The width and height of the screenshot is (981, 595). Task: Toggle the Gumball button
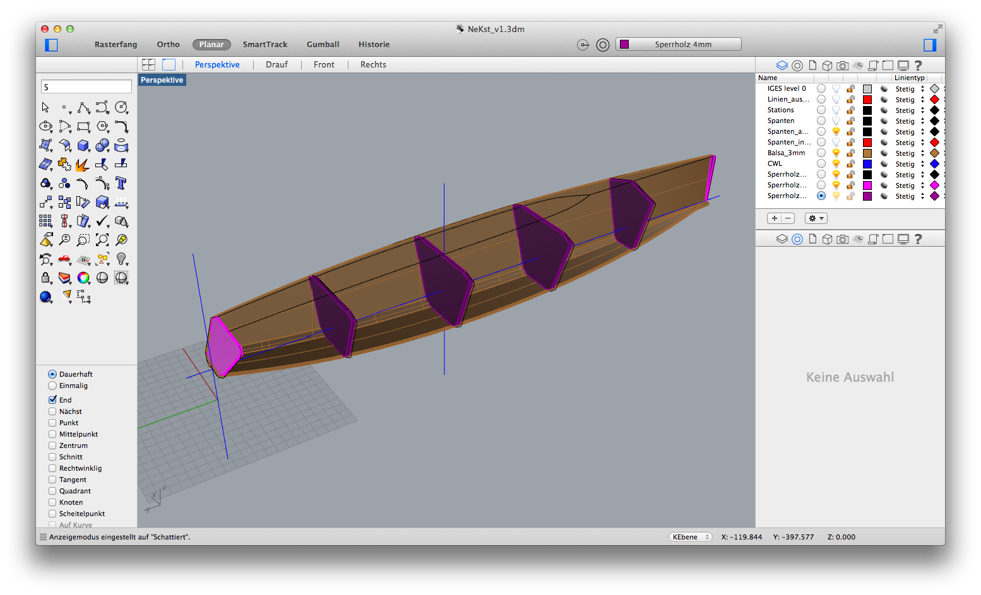pos(323,44)
